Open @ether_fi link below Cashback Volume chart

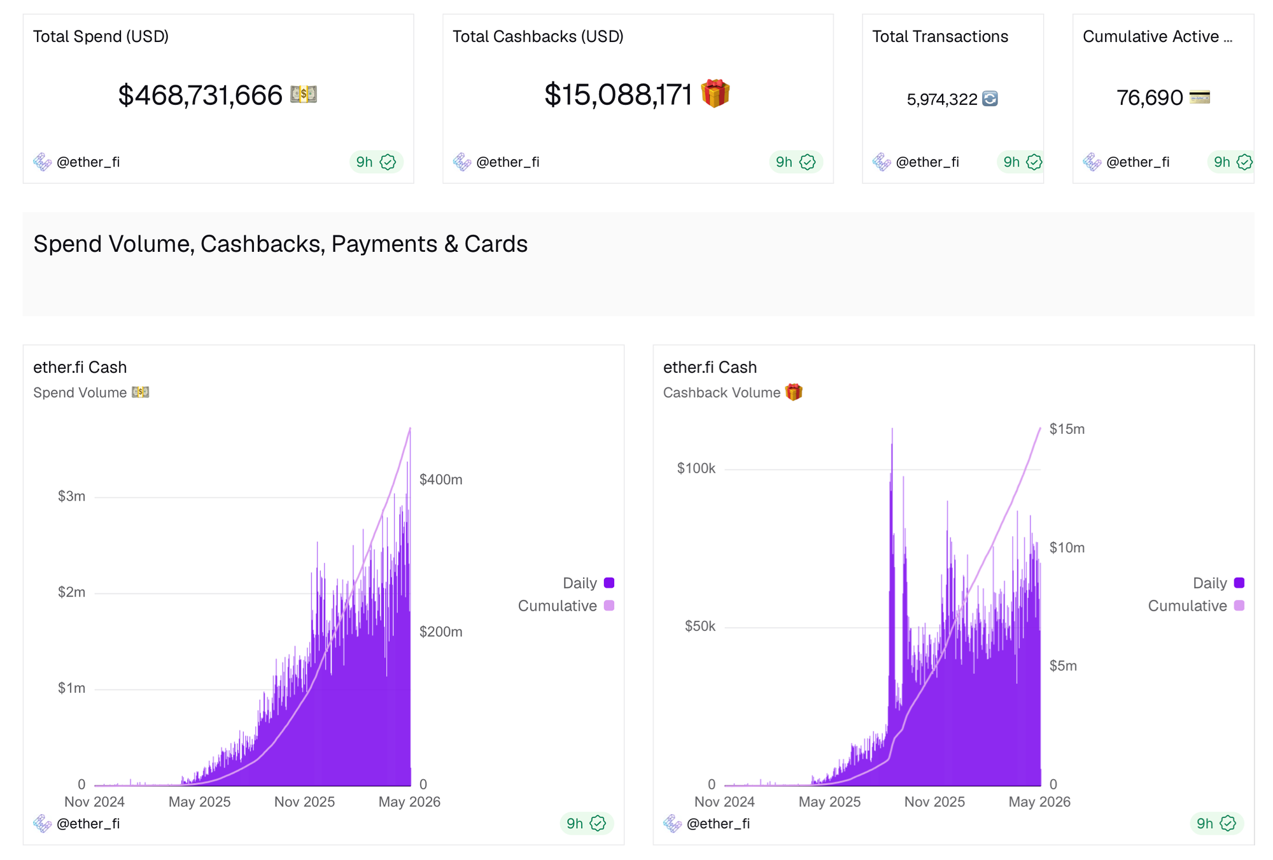point(718,824)
